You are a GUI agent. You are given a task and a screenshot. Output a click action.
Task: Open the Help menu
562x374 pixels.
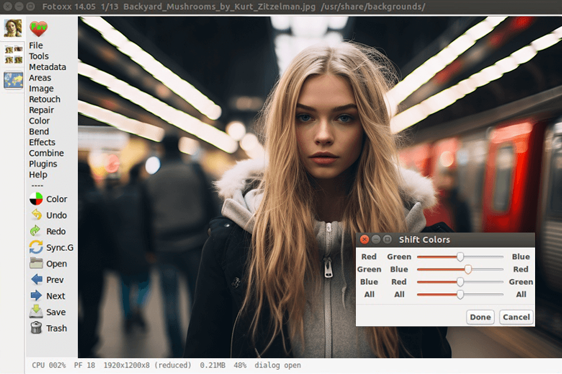tap(38, 174)
